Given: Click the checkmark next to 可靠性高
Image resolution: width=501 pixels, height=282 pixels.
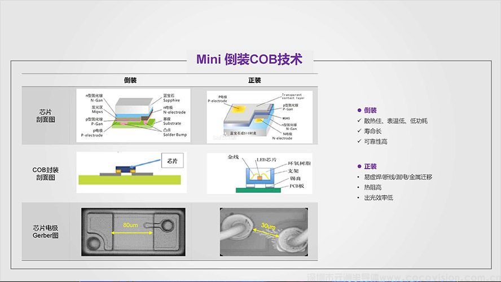Looking at the screenshot, I should pyautogui.click(x=359, y=142).
